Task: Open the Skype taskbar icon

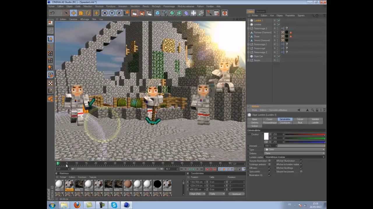Action: pos(114,205)
